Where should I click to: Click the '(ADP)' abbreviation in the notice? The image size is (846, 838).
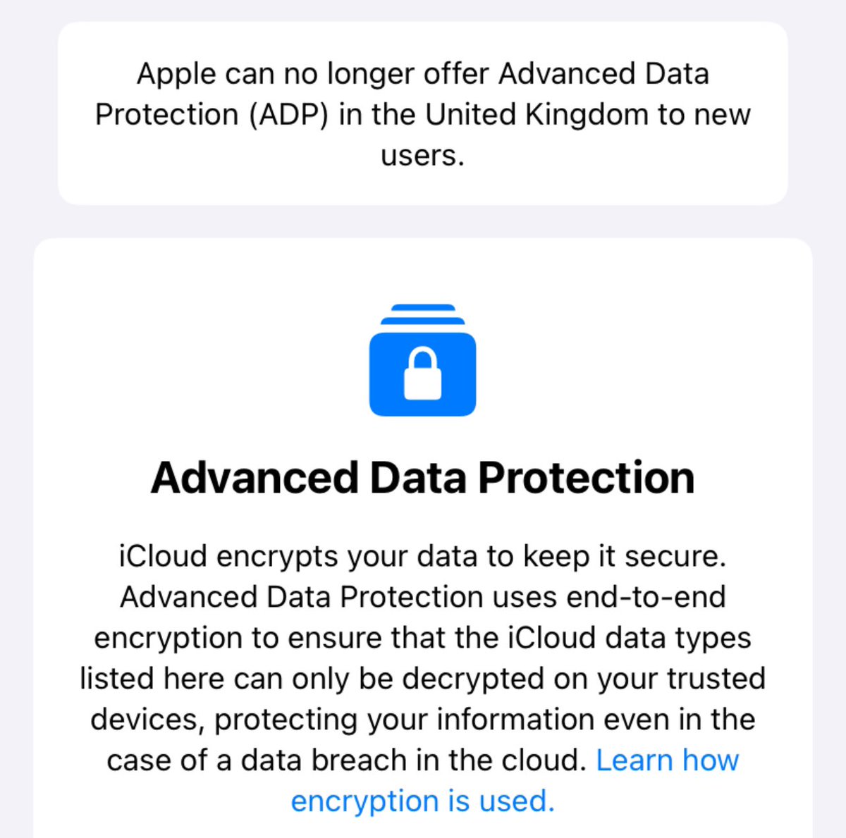288,115
